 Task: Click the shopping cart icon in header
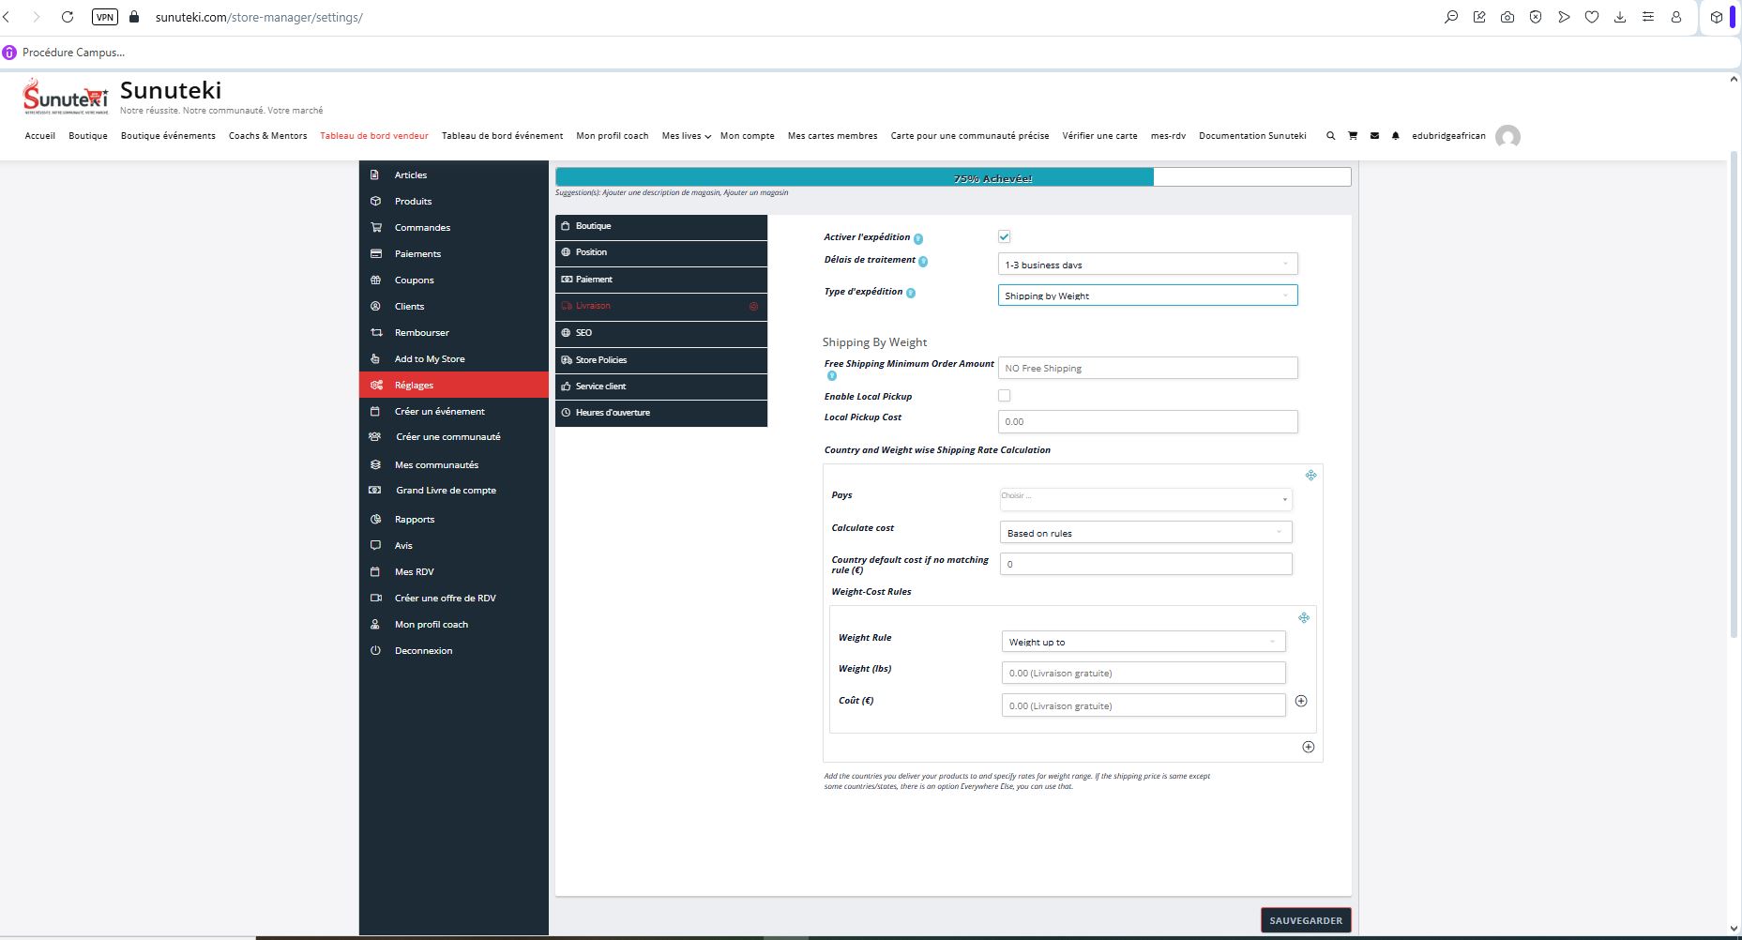click(1352, 136)
